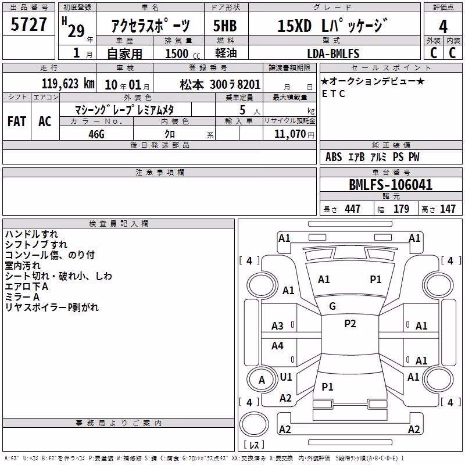Select chassis number BMLFS-106041
This screenshot has width=465, height=465.
tap(391, 185)
